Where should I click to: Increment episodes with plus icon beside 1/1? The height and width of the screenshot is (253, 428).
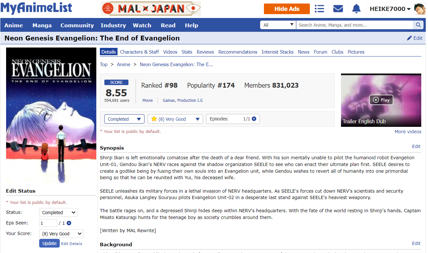pos(254,119)
